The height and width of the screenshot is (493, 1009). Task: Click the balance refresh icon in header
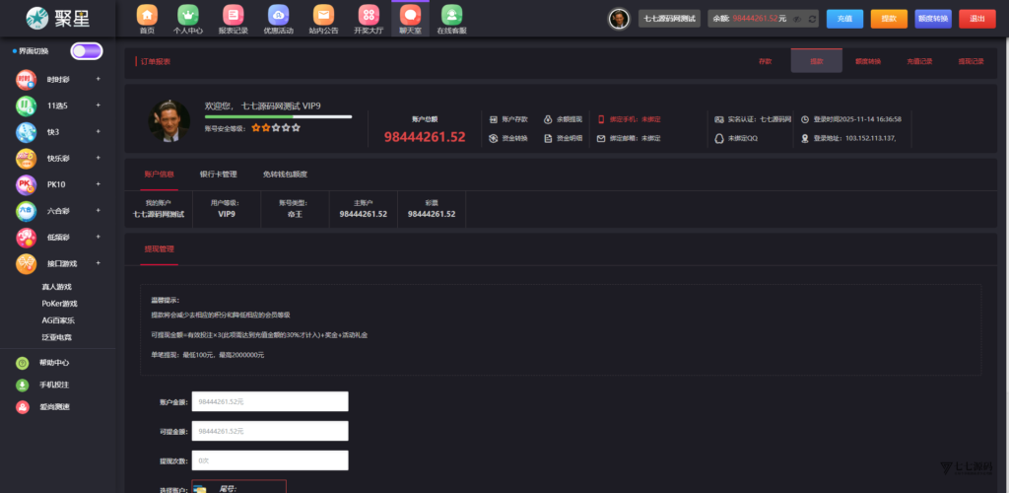coord(811,19)
